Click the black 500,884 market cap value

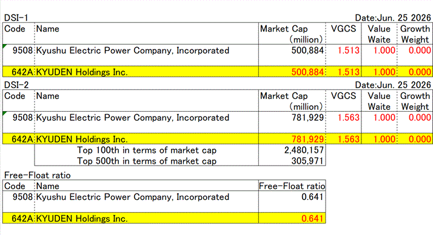pyautogui.click(x=307, y=50)
